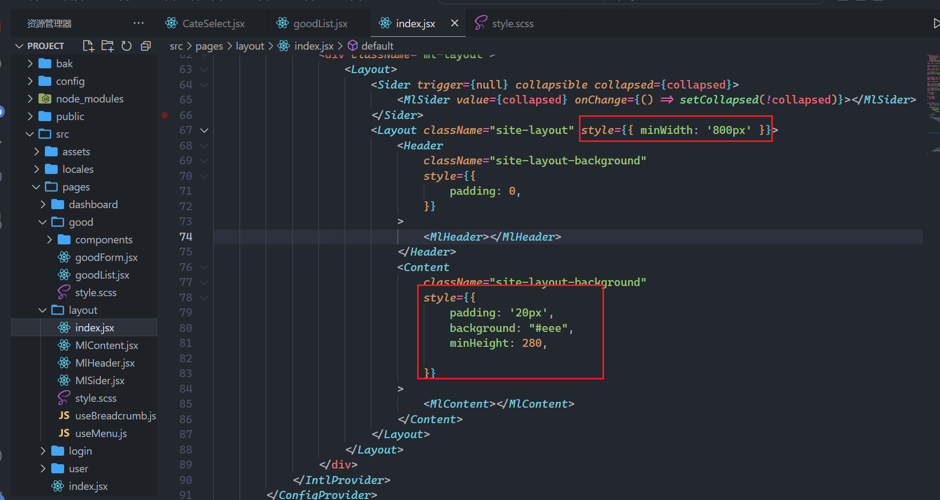The height and width of the screenshot is (500, 940).
Task: Click the "#eee" background value text
Action: tap(549, 328)
